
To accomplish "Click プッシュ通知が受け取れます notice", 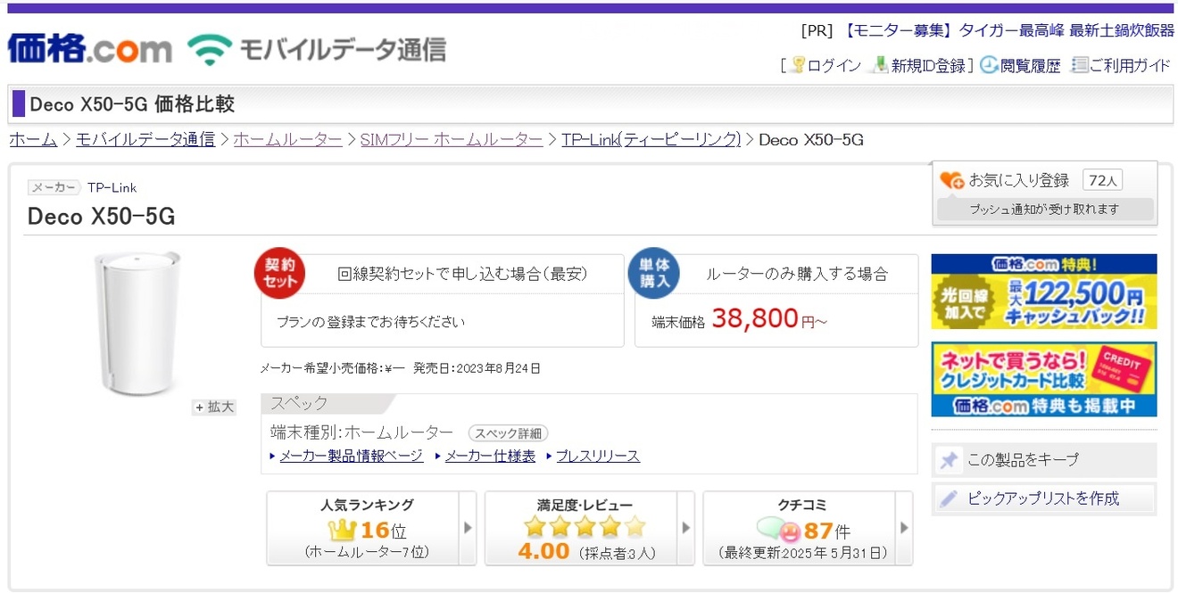I will tap(1044, 210).
